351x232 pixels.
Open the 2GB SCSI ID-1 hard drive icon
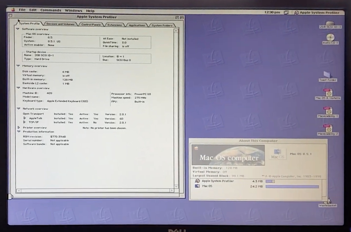coord(330,25)
